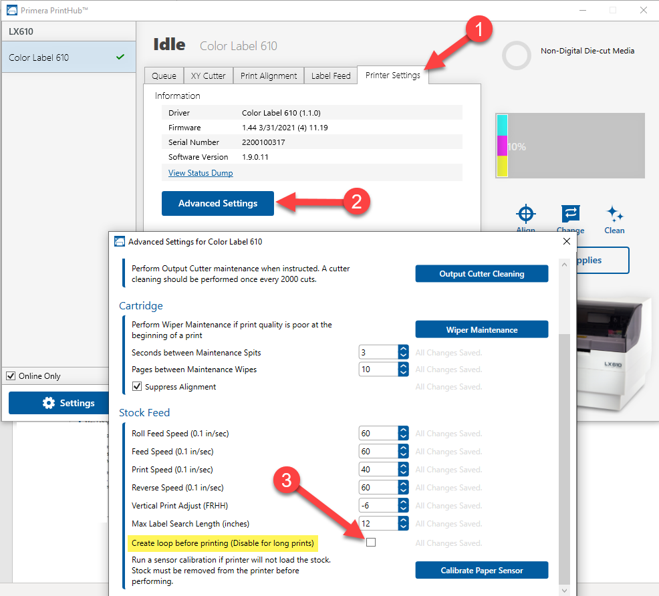
Task: Click the firmware version 1.44 text
Action: click(x=285, y=128)
